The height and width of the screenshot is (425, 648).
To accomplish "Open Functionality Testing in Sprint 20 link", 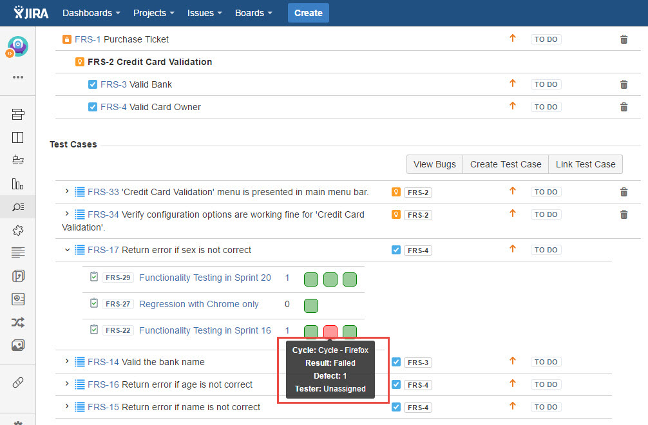I will pyautogui.click(x=205, y=278).
